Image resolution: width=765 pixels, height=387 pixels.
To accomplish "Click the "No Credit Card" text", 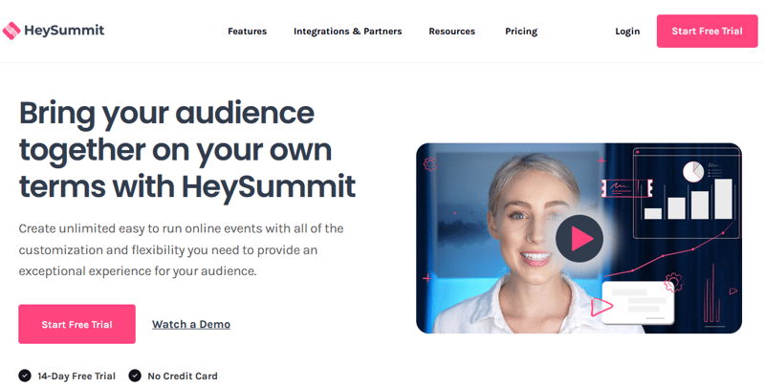I will pyautogui.click(x=183, y=376).
